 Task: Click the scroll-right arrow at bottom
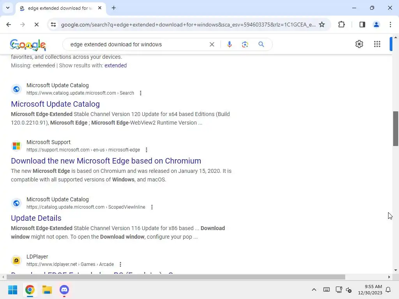pyautogui.click(x=389, y=277)
